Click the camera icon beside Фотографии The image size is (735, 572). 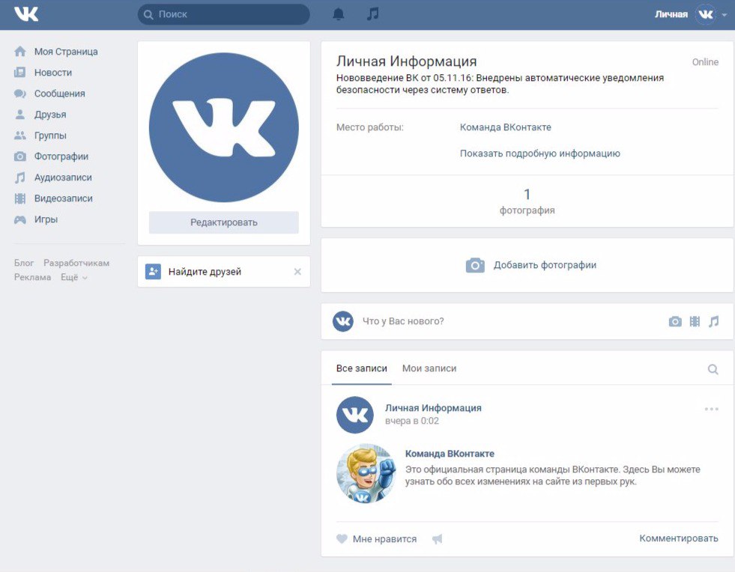pyautogui.click(x=20, y=156)
